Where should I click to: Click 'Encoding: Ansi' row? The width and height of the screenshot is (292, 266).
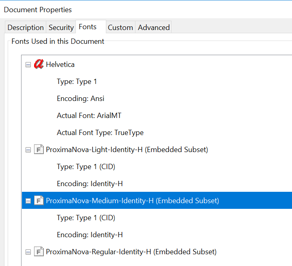coord(80,99)
